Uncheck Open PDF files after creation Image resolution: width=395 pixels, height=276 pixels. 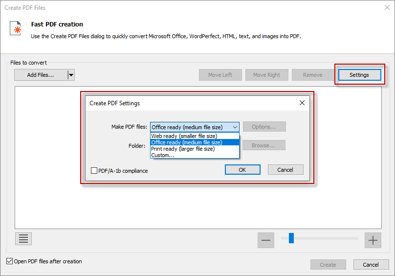coord(10,261)
